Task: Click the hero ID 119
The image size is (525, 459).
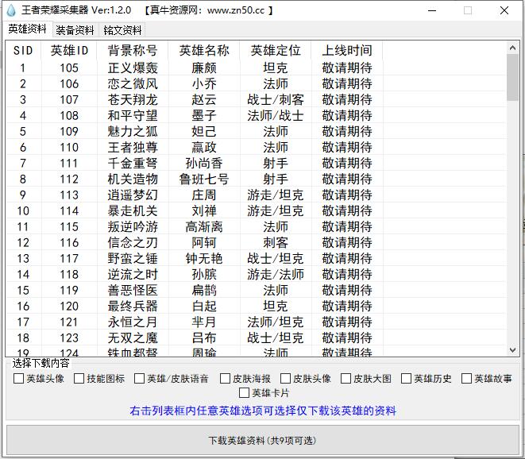Action: coord(69,291)
